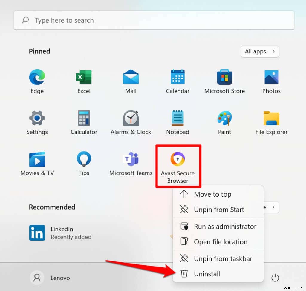Click the search field
This screenshot has width=306, height=291.
click(154, 20)
